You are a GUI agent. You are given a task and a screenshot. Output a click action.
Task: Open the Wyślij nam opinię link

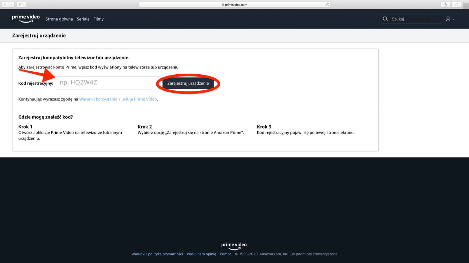pyautogui.click(x=201, y=254)
